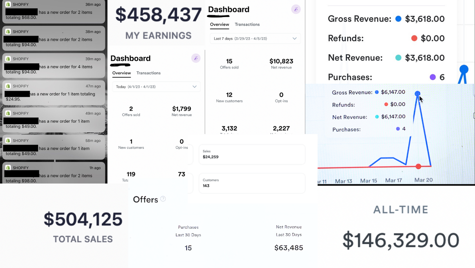Click the magic wand icon in the Today dashboard
The width and height of the screenshot is (475, 268).
click(196, 58)
